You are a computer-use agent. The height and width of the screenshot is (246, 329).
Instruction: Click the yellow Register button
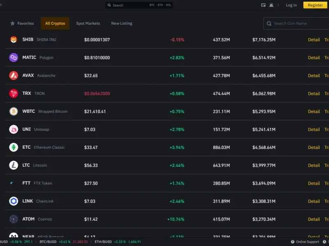(x=315, y=5)
